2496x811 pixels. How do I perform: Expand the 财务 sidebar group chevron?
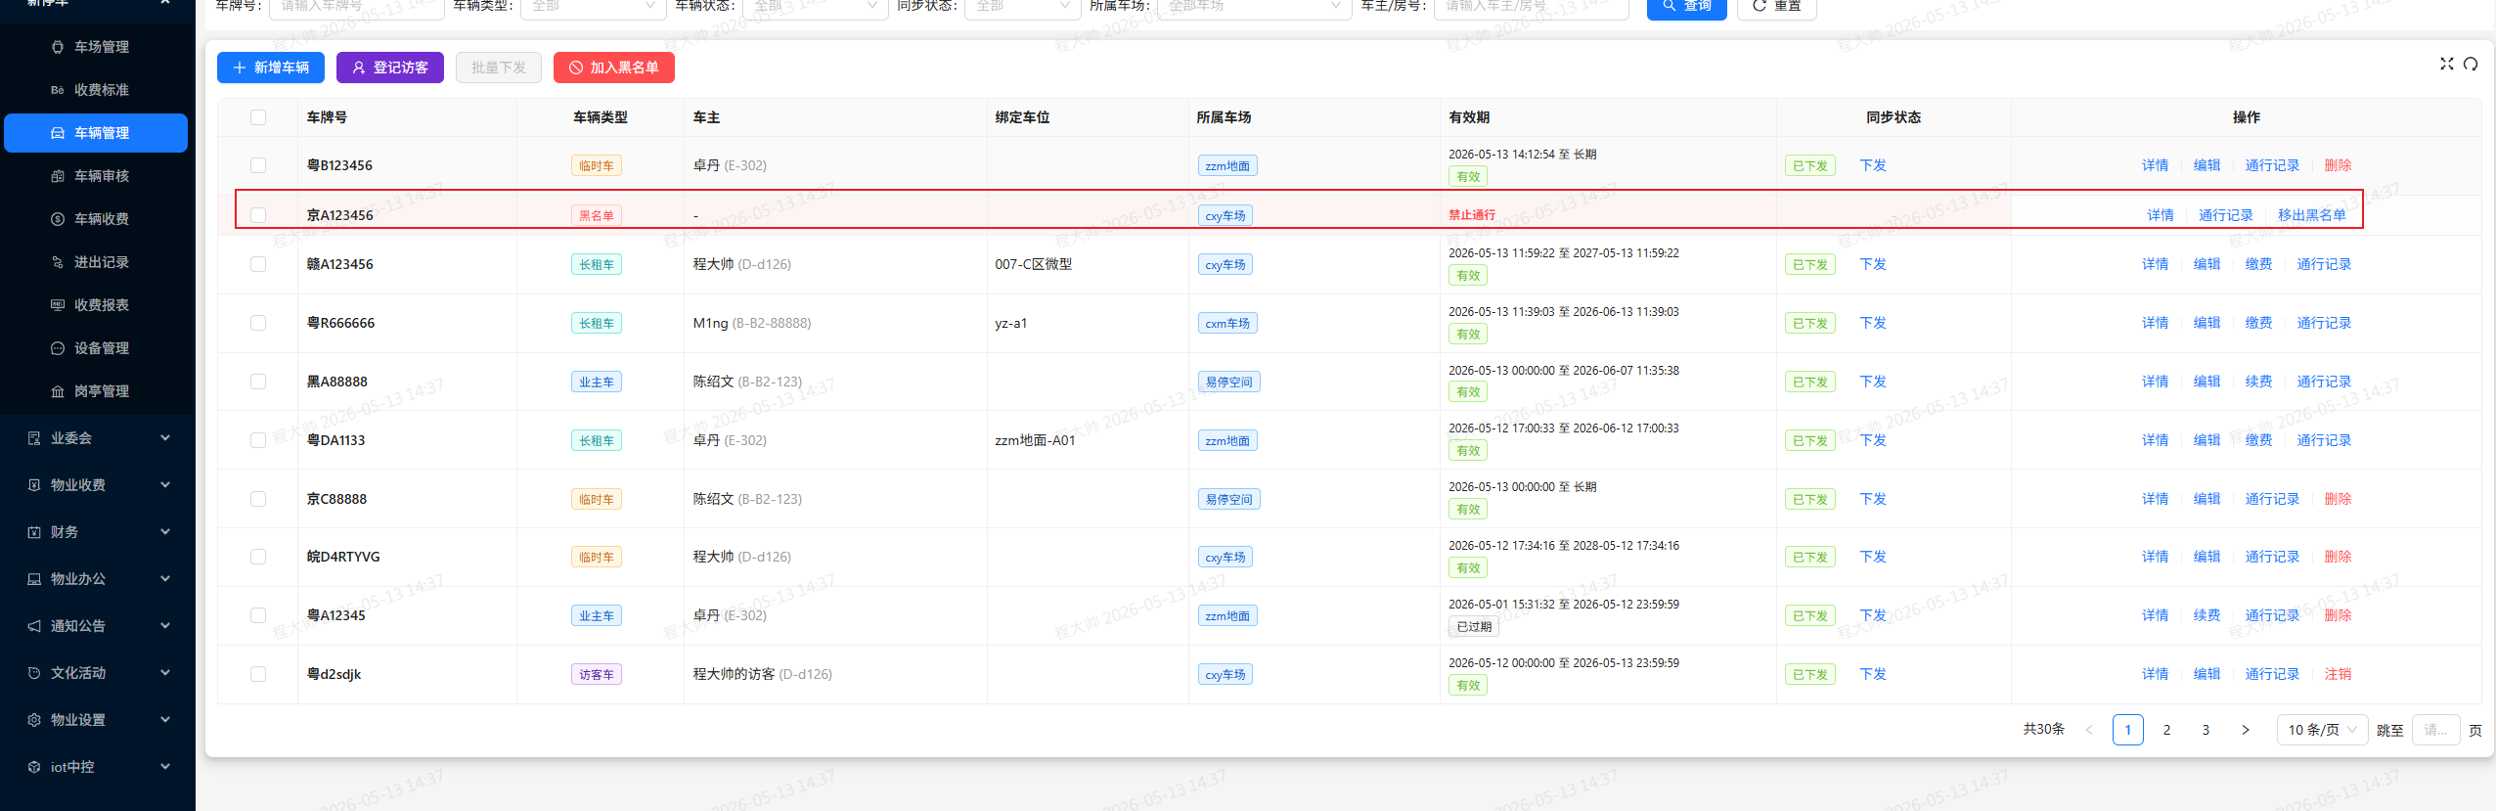click(x=165, y=532)
